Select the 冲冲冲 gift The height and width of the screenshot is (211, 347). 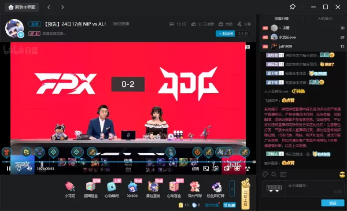(x=132, y=189)
